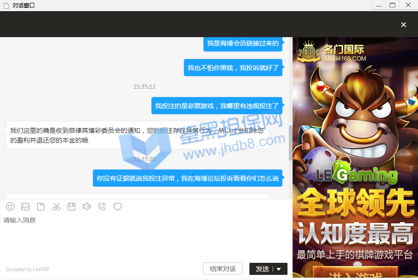Toggle the sound speaker icon
The image size is (418, 280).
87,207
